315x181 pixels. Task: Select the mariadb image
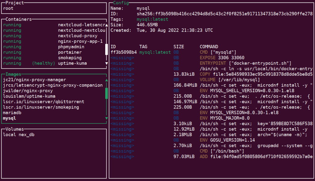pos(12,113)
